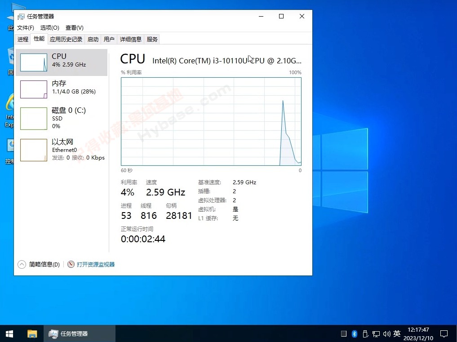457x342 pixels.
Task: Select the 内存 mini graph thumbnail
Action: click(x=34, y=89)
